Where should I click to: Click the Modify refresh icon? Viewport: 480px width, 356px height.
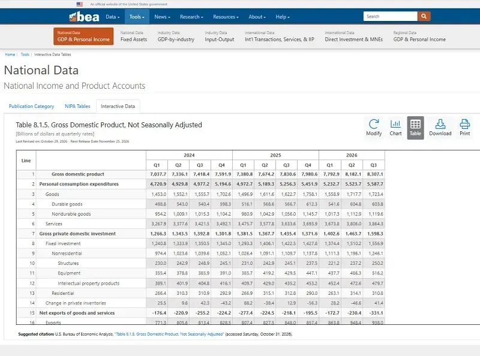[373, 124]
